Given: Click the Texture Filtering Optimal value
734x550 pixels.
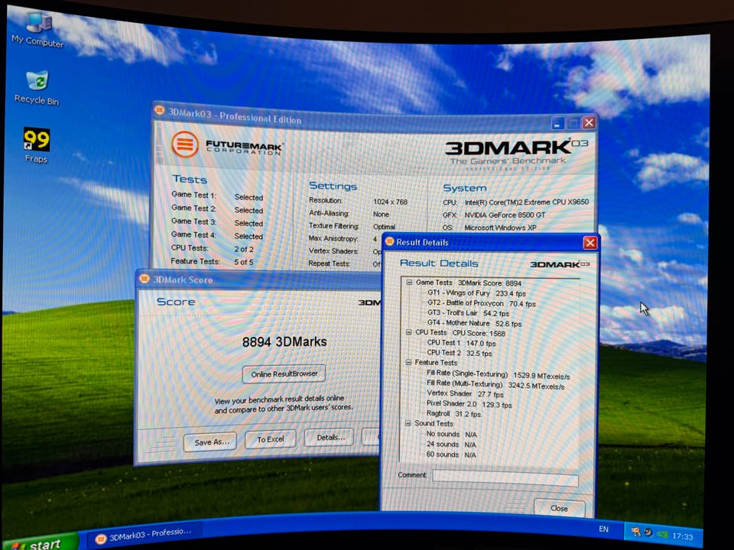Looking at the screenshot, I should click(x=384, y=226).
